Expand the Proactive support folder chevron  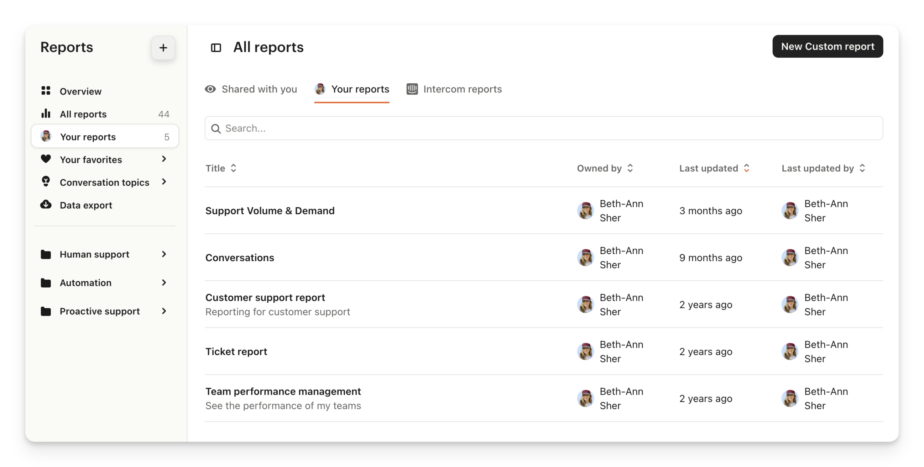164,311
